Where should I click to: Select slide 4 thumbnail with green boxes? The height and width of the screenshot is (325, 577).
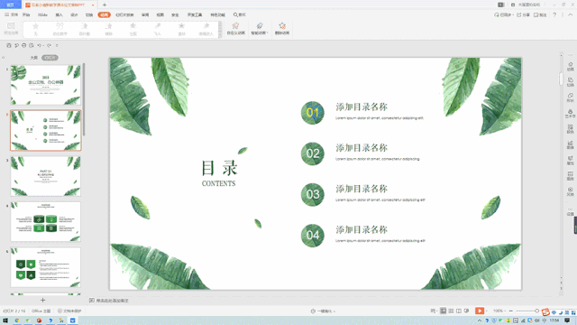click(46, 221)
